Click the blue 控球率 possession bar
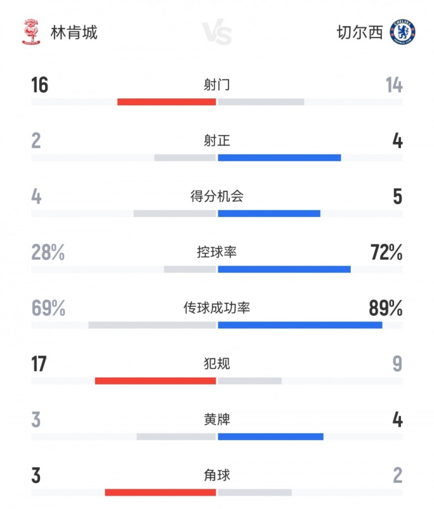The image size is (434, 509). click(284, 269)
